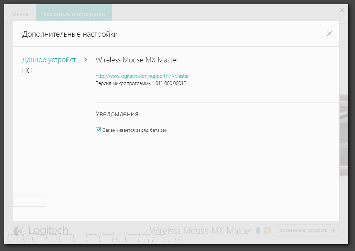This screenshot has width=355, height=251.
Task: Open the Logitech MXMaster support link
Action: [x=142, y=76]
